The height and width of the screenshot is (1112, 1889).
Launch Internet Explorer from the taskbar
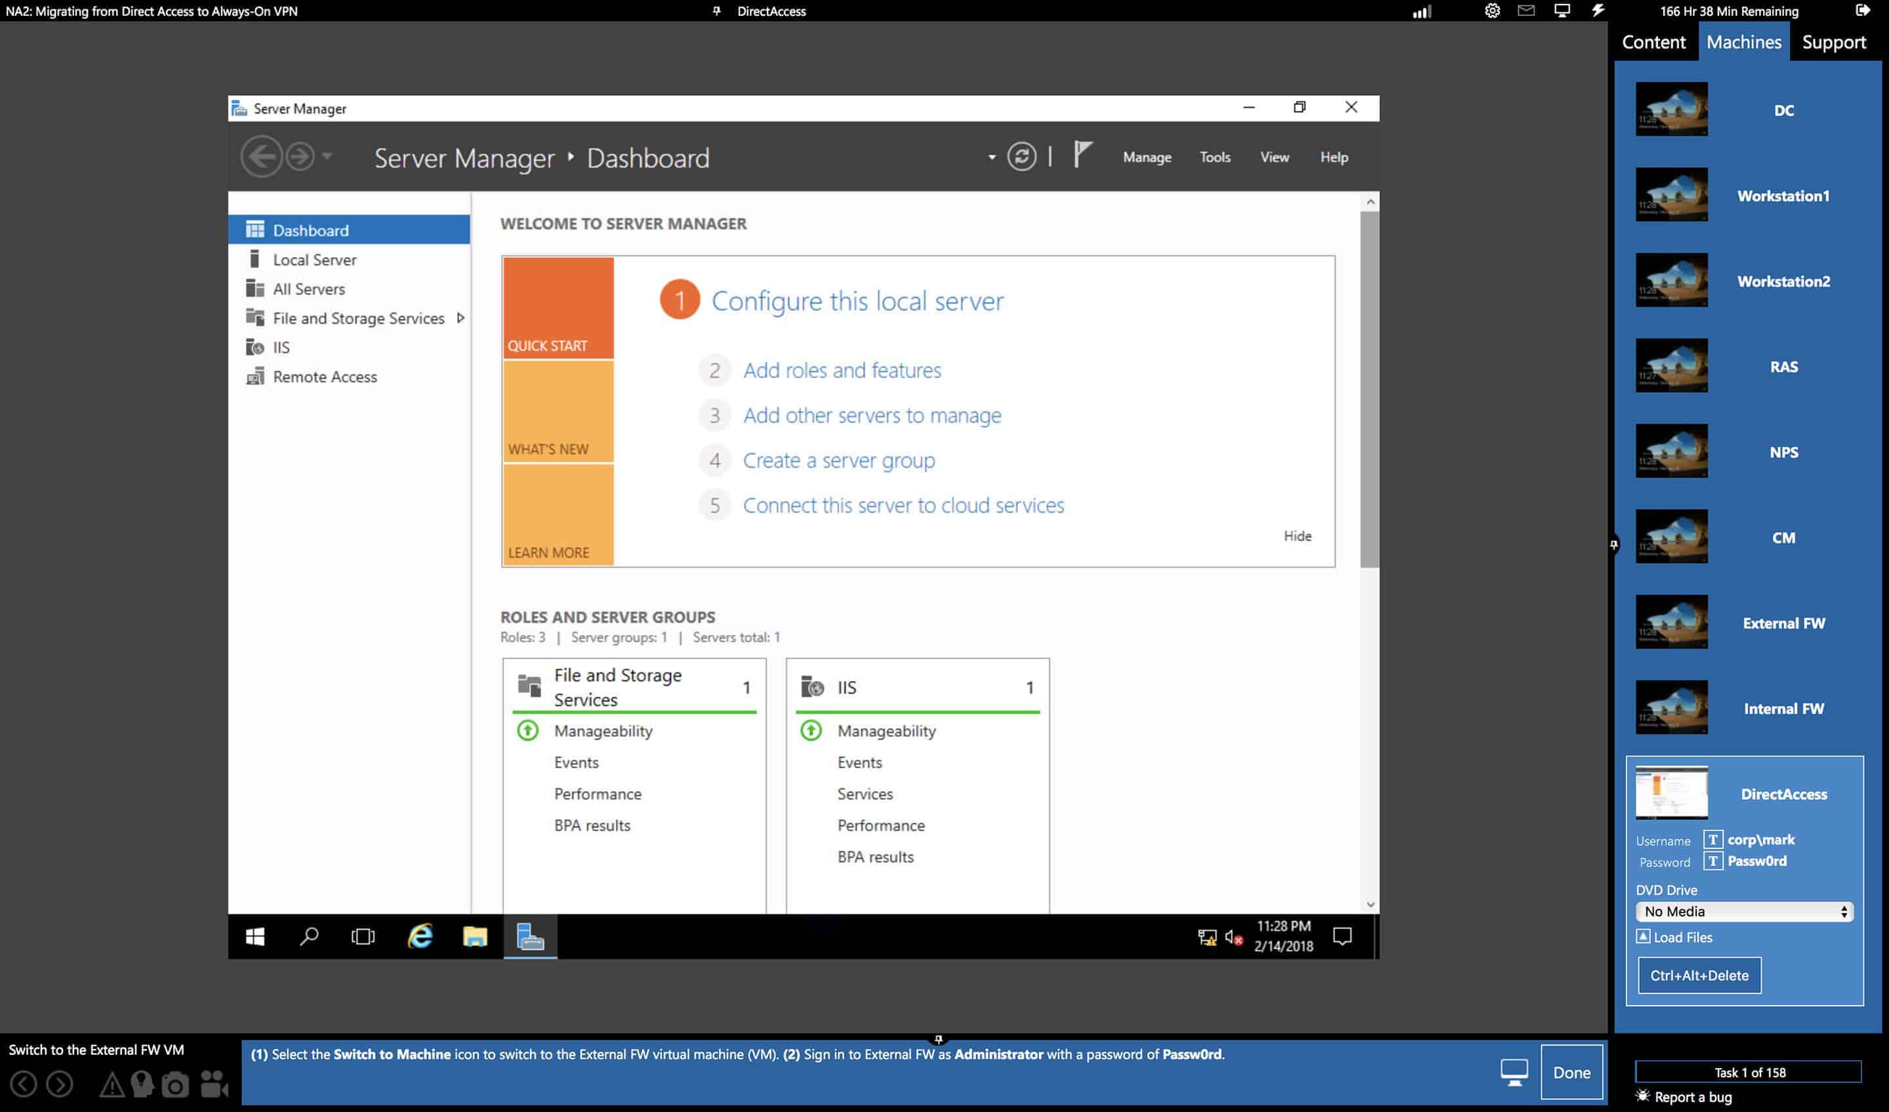[x=420, y=936]
